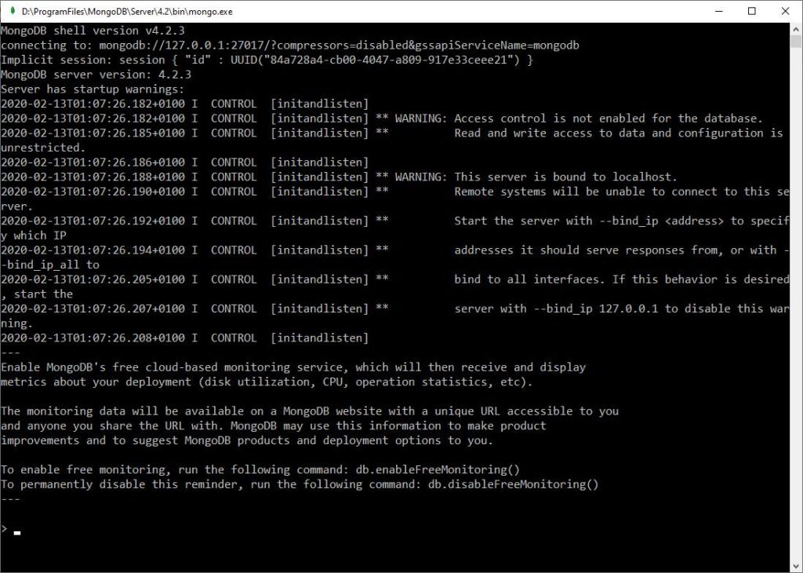
Task: Click the scrollbar down arrow
Action: coord(796,566)
